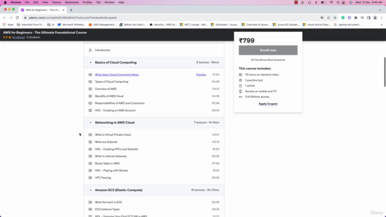386x217 pixels.
Task: Click the page vertical scrollbar
Action: pyautogui.click(x=385, y=72)
